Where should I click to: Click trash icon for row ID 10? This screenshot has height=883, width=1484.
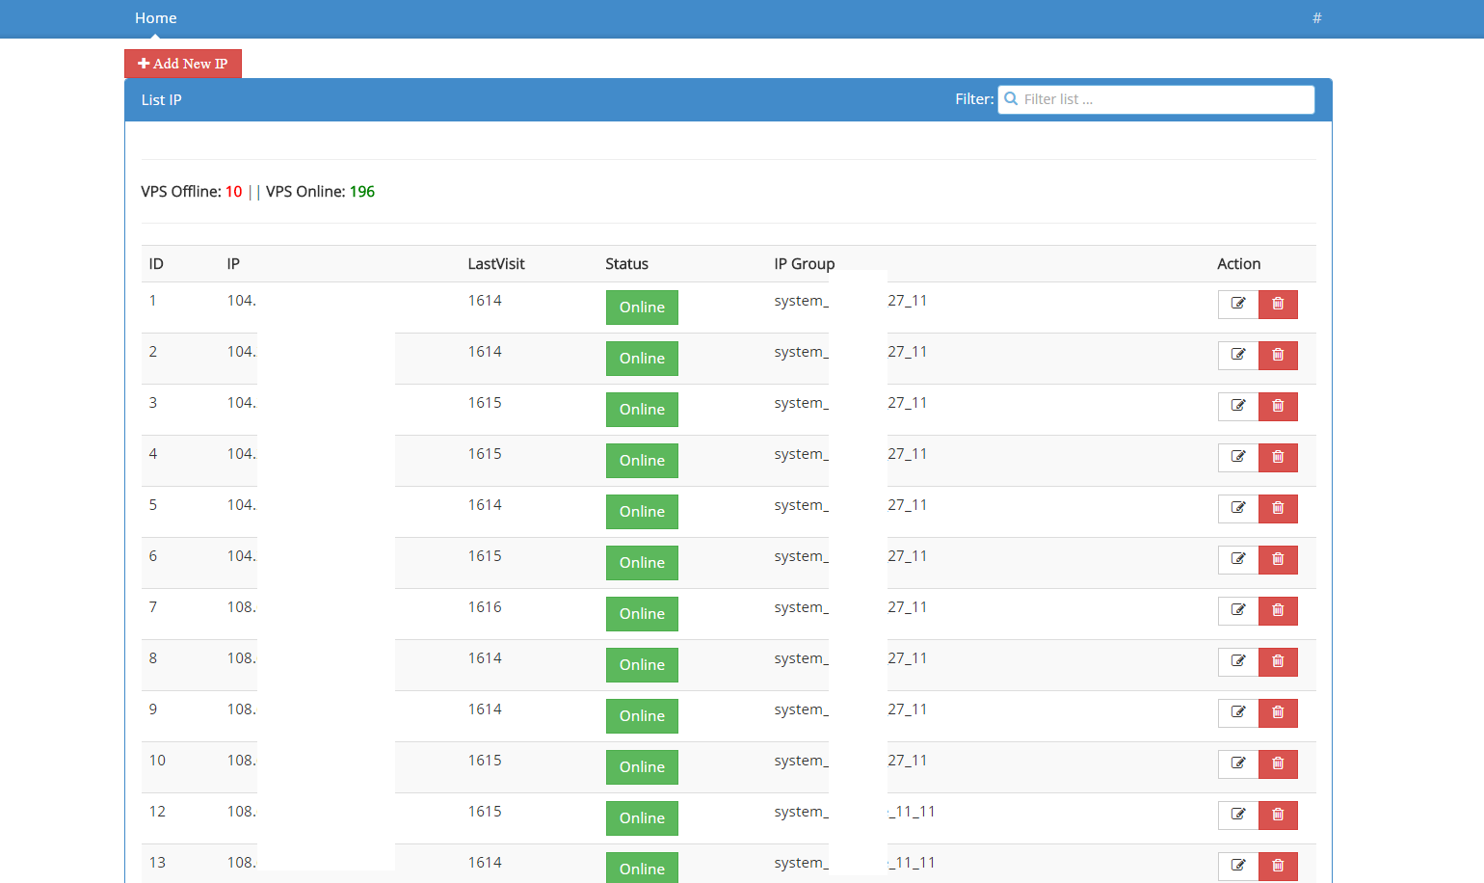click(x=1278, y=764)
